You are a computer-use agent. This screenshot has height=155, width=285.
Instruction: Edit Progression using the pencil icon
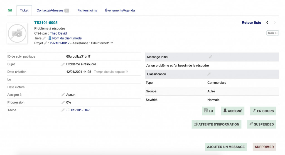point(63,102)
